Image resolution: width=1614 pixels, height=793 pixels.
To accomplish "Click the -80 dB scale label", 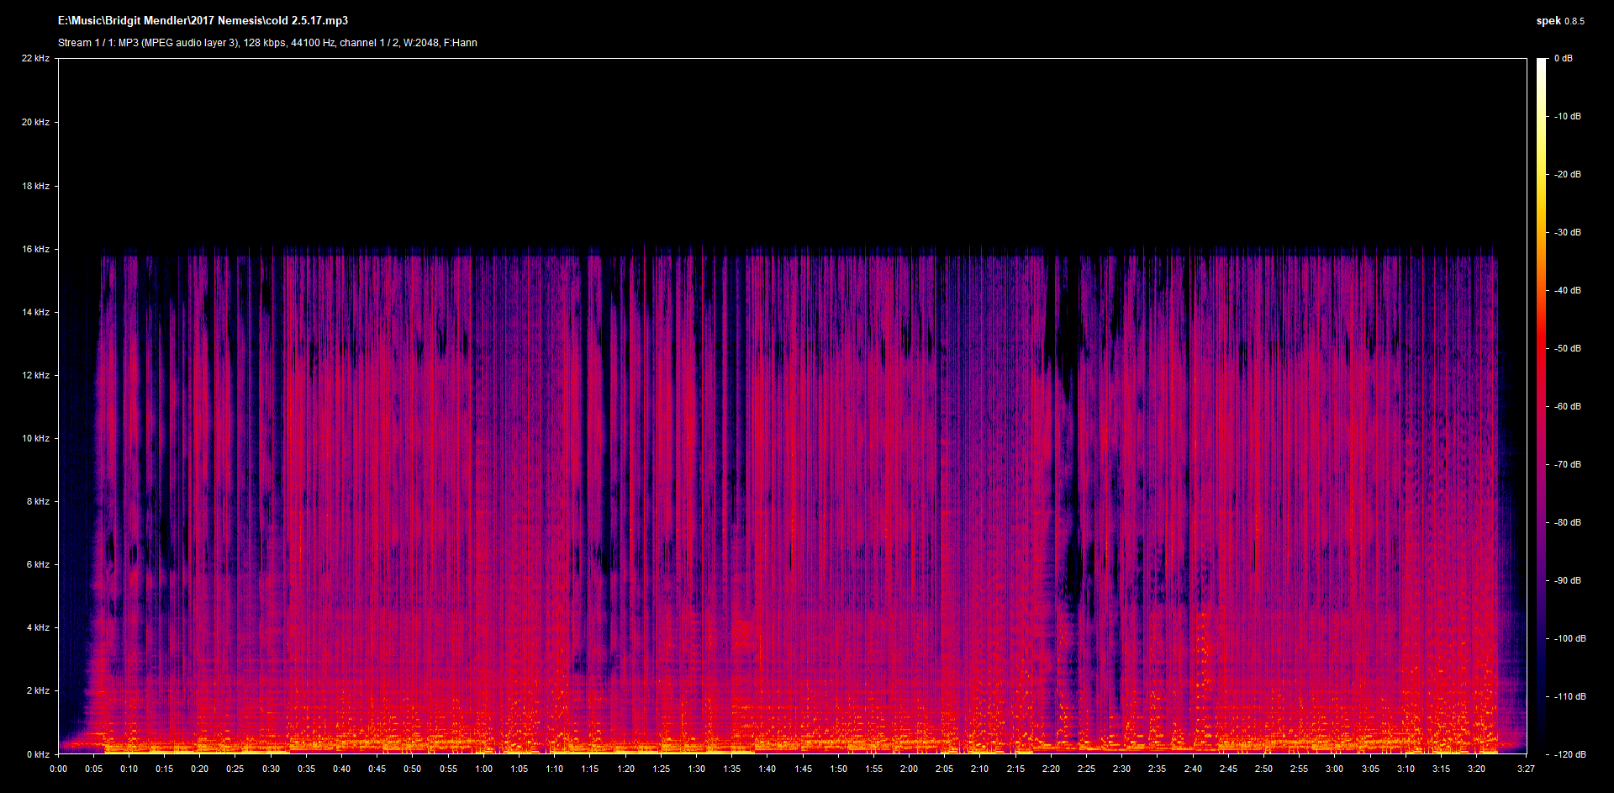I will [1566, 522].
